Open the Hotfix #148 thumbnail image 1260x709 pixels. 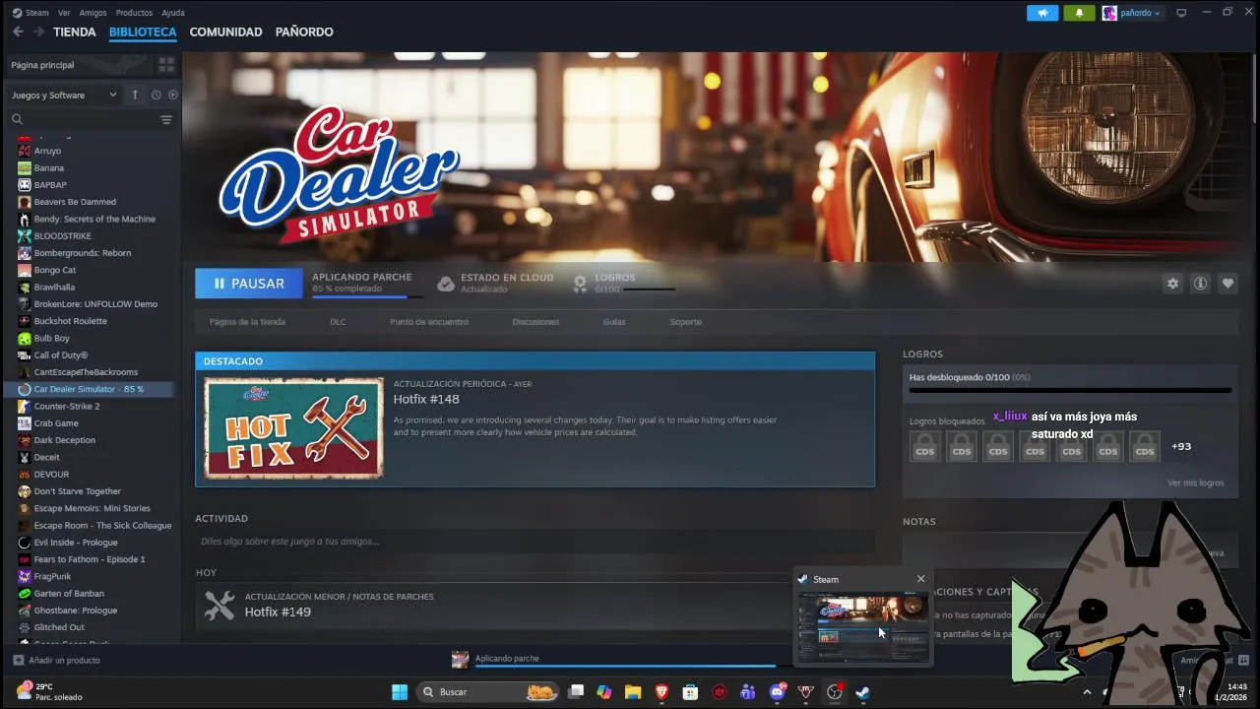(293, 427)
